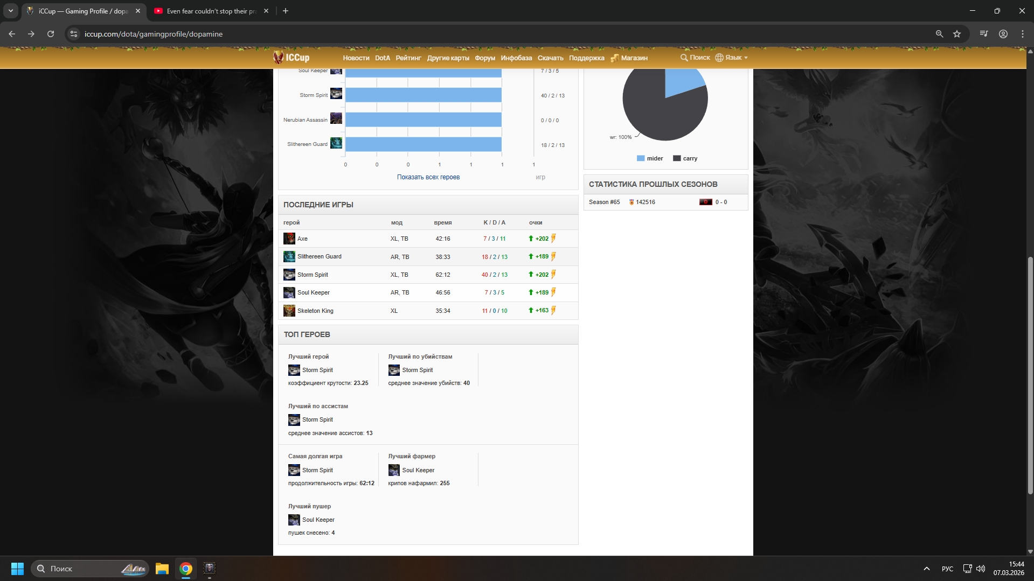The height and width of the screenshot is (581, 1034).
Task: Select the iCCup Gaming Profile browser tab
Action: [85, 11]
